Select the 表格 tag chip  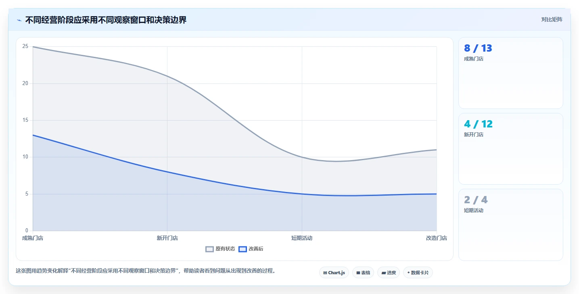363,273
